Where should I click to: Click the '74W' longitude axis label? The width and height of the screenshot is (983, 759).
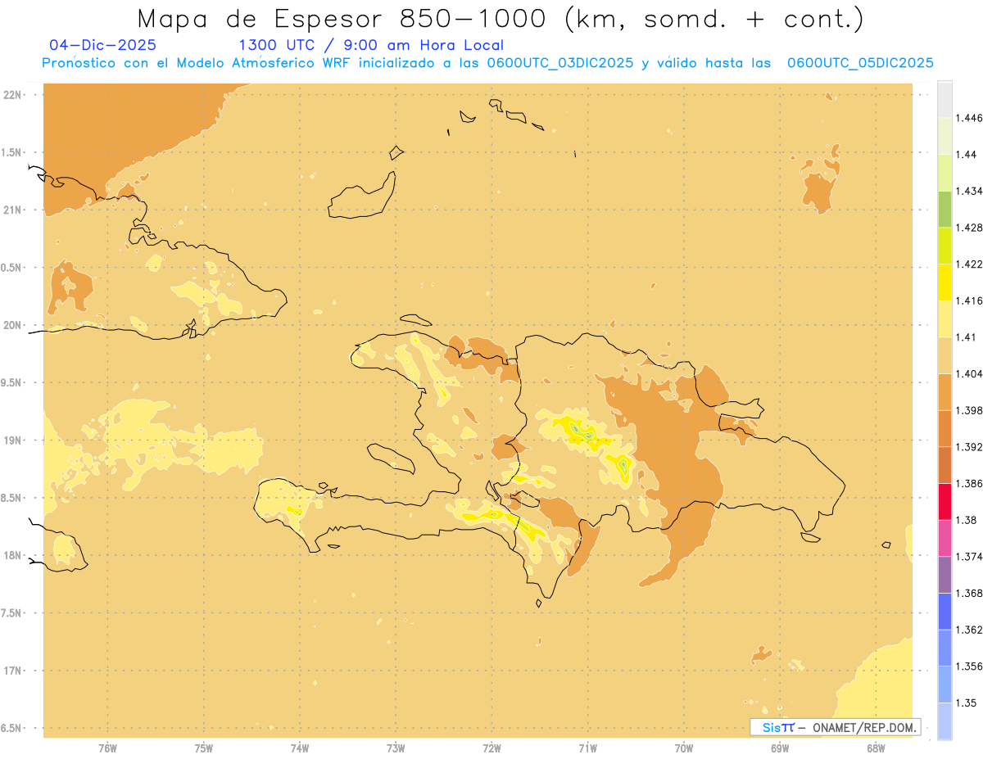point(300,748)
